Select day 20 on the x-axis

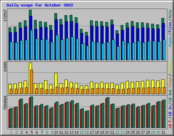coord(107,132)
